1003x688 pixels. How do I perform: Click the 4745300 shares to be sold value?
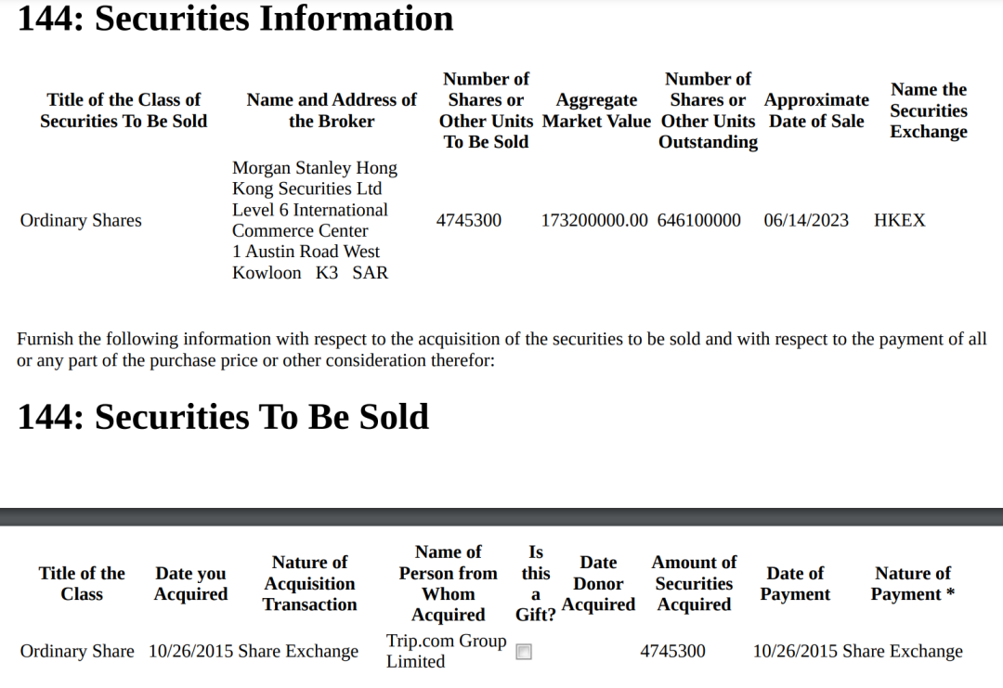coord(469,220)
